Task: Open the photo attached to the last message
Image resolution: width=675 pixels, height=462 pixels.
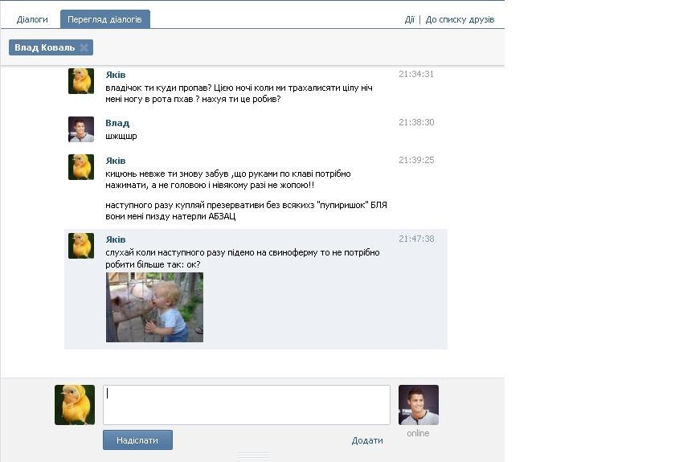Action: (154, 307)
